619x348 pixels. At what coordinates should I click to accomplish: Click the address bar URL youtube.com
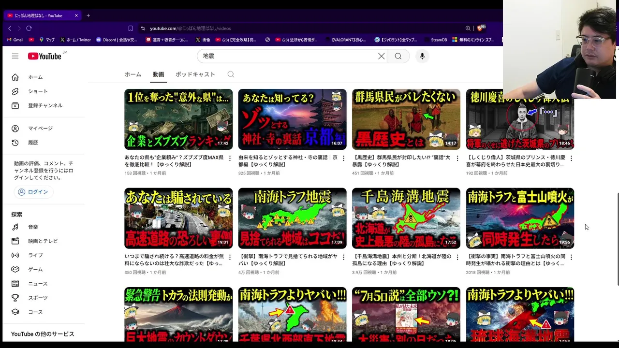[190, 29]
